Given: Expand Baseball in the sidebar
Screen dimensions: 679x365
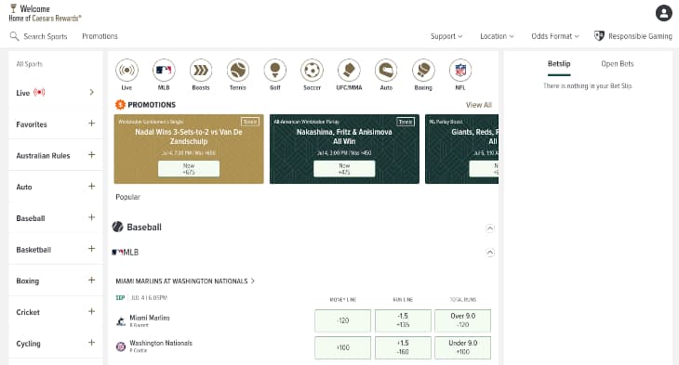Looking at the screenshot, I should [x=91, y=217].
